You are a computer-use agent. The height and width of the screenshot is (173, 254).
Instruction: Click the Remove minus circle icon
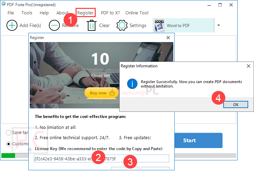click(x=54, y=25)
